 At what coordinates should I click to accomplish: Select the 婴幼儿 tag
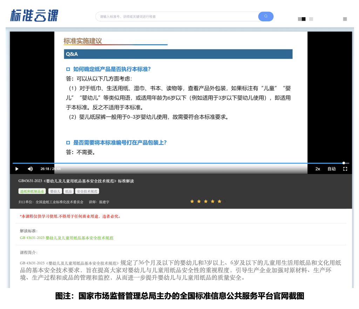point(55,191)
